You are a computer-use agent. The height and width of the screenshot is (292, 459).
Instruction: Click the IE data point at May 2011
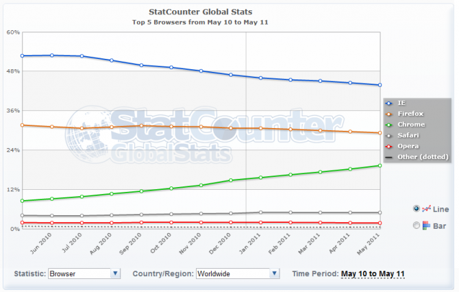pos(380,85)
